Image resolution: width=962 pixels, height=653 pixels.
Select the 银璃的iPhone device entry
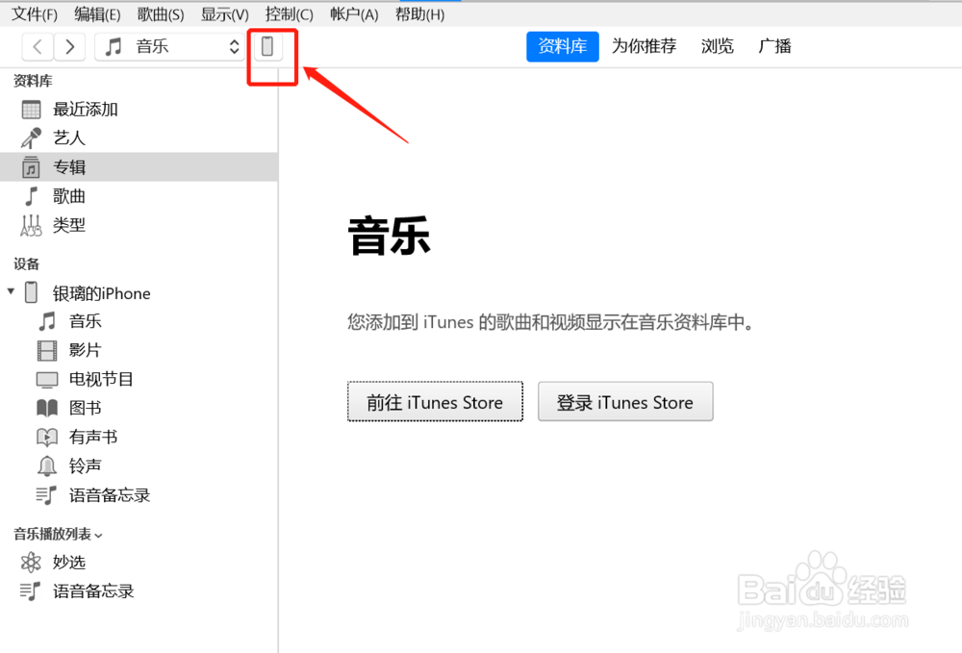click(x=101, y=293)
